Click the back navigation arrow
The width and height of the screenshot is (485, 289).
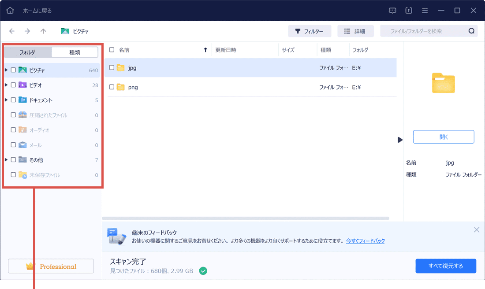pos(12,31)
